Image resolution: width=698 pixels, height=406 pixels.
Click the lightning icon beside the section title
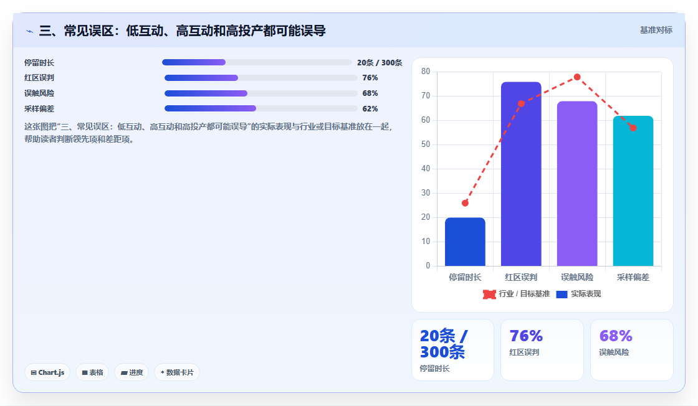pos(29,31)
